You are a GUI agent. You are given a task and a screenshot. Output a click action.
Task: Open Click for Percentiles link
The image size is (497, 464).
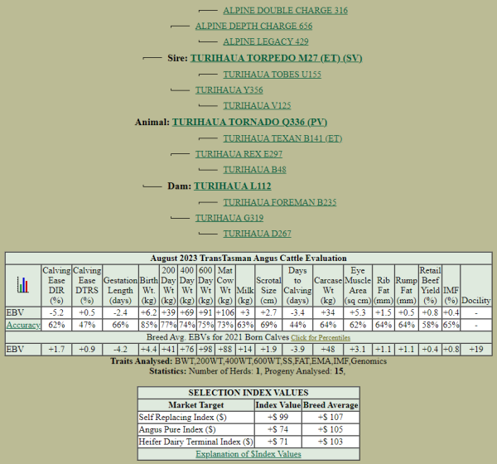pyautogui.click(x=321, y=337)
